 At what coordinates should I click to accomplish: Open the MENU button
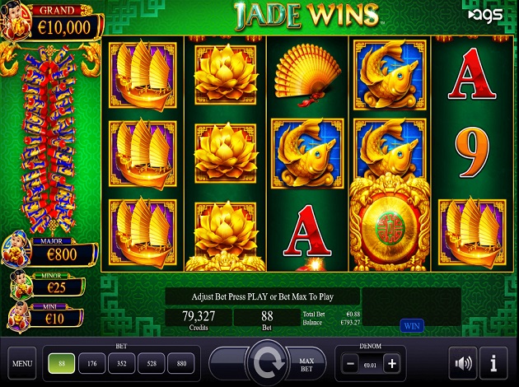click(x=22, y=363)
